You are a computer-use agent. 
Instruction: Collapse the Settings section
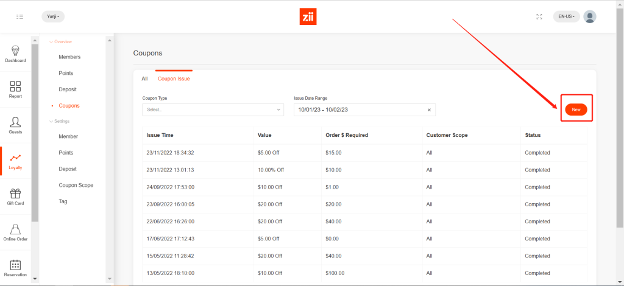pyautogui.click(x=59, y=121)
